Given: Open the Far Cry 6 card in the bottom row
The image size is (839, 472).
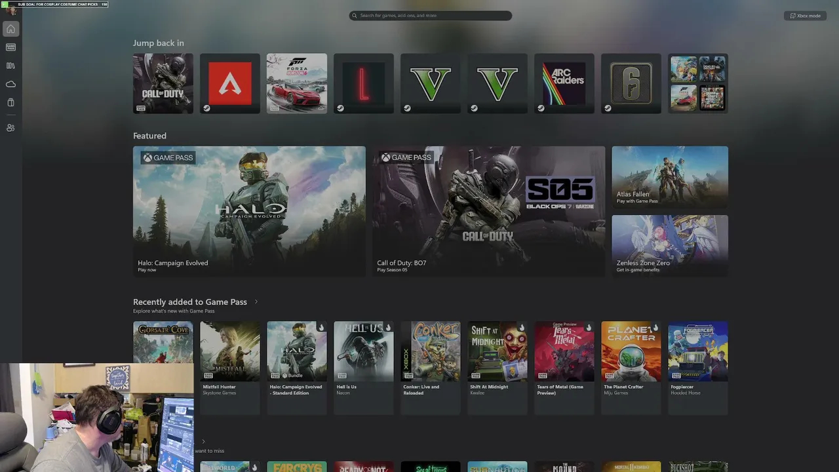Looking at the screenshot, I should point(297,467).
